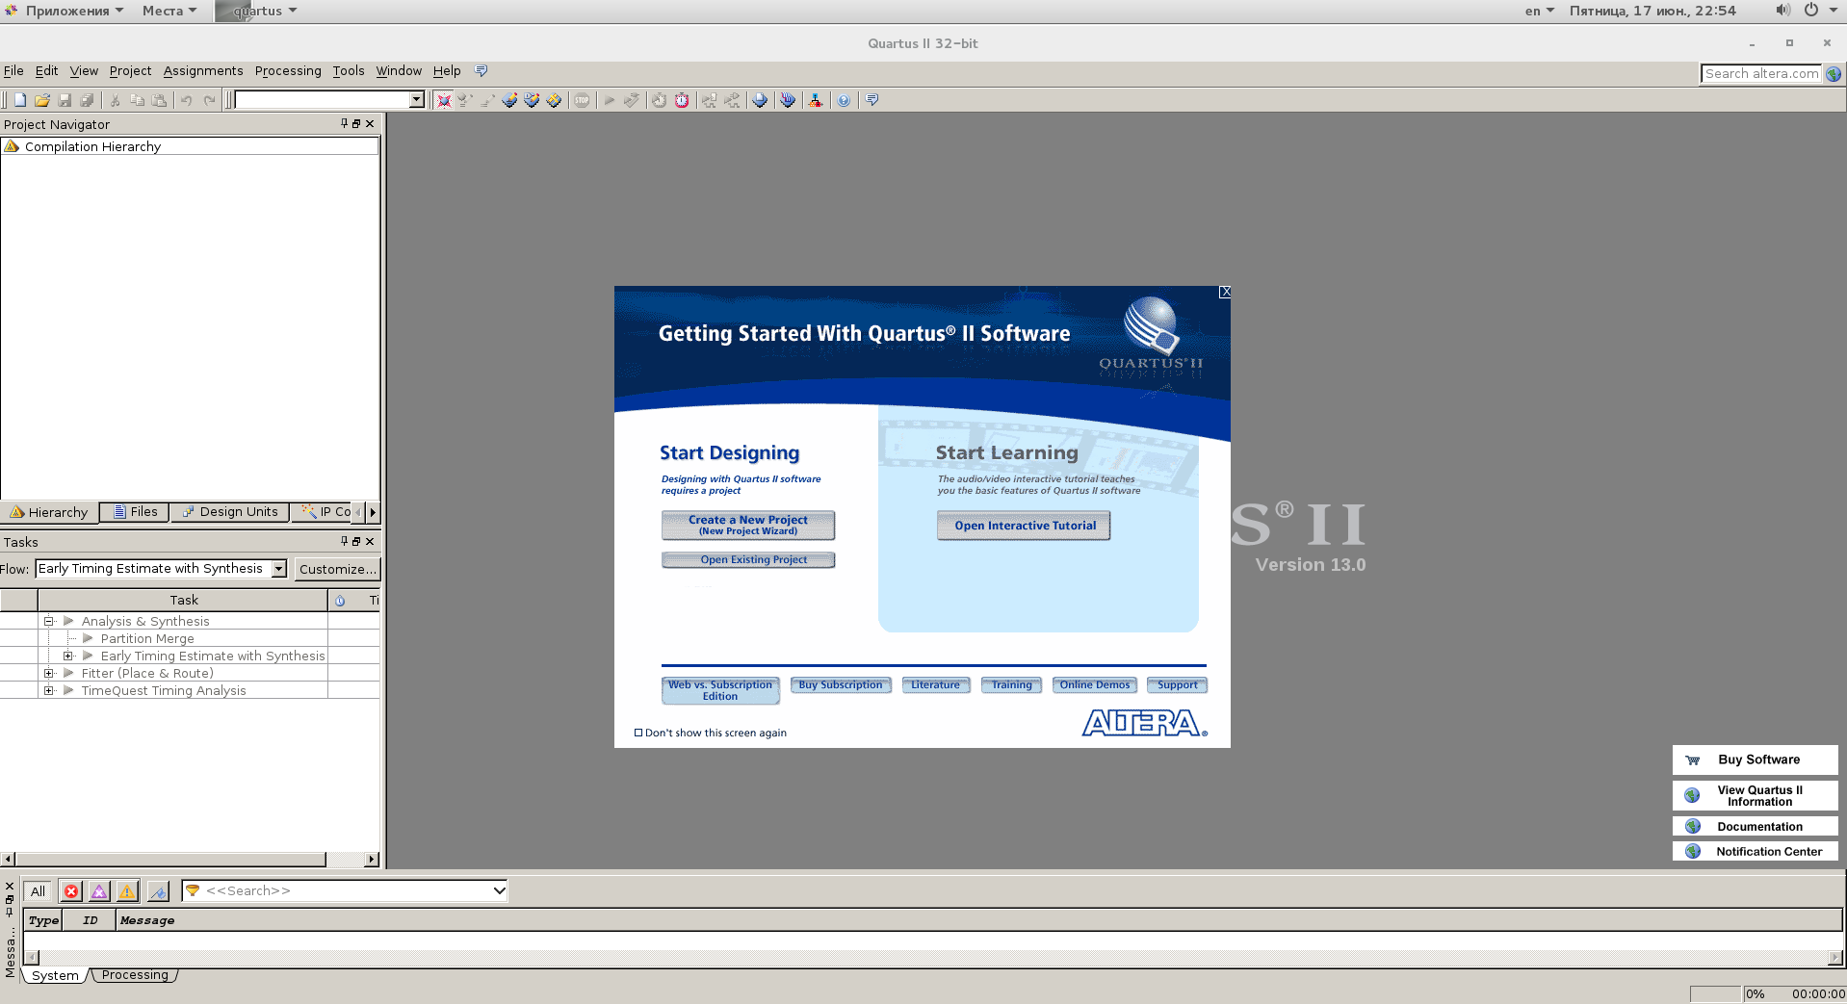Toggle pin on Project Navigator panel
The height and width of the screenshot is (1004, 1847).
pyautogui.click(x=344, y=123)
